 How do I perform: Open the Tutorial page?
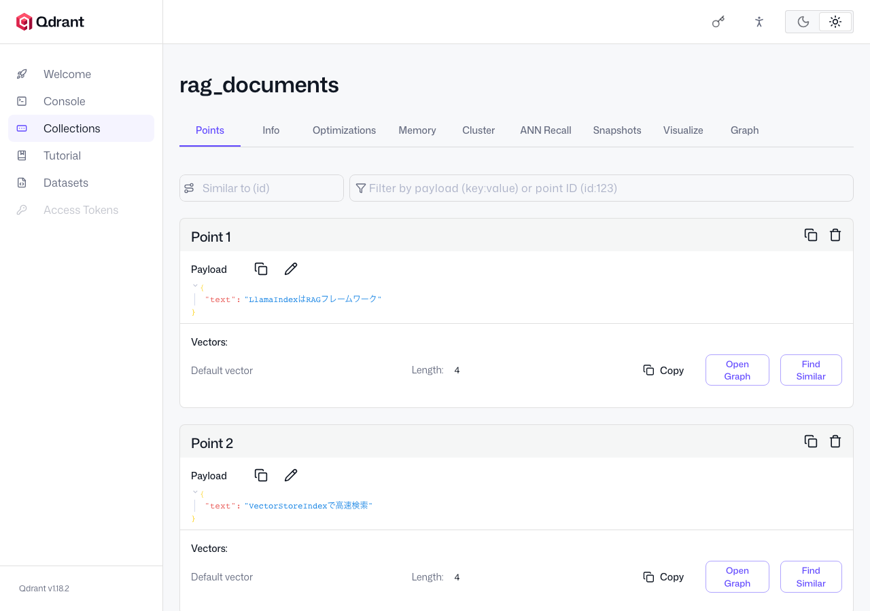(x=82, y=155)
